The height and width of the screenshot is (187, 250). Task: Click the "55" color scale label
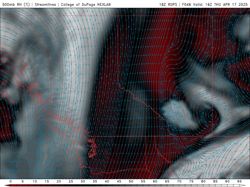pyautogui.click(x=143, y=181)
